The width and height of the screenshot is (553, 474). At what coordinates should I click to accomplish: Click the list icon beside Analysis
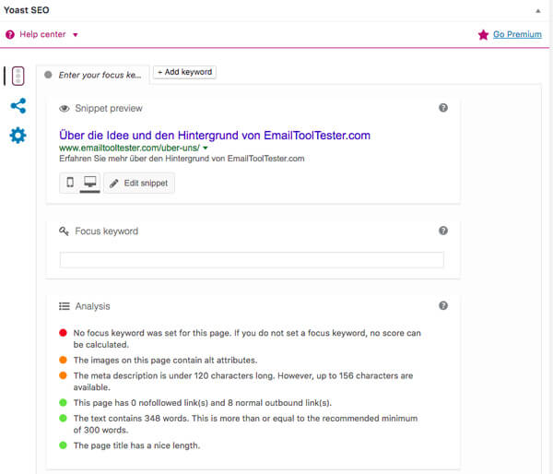pos(65,306)
